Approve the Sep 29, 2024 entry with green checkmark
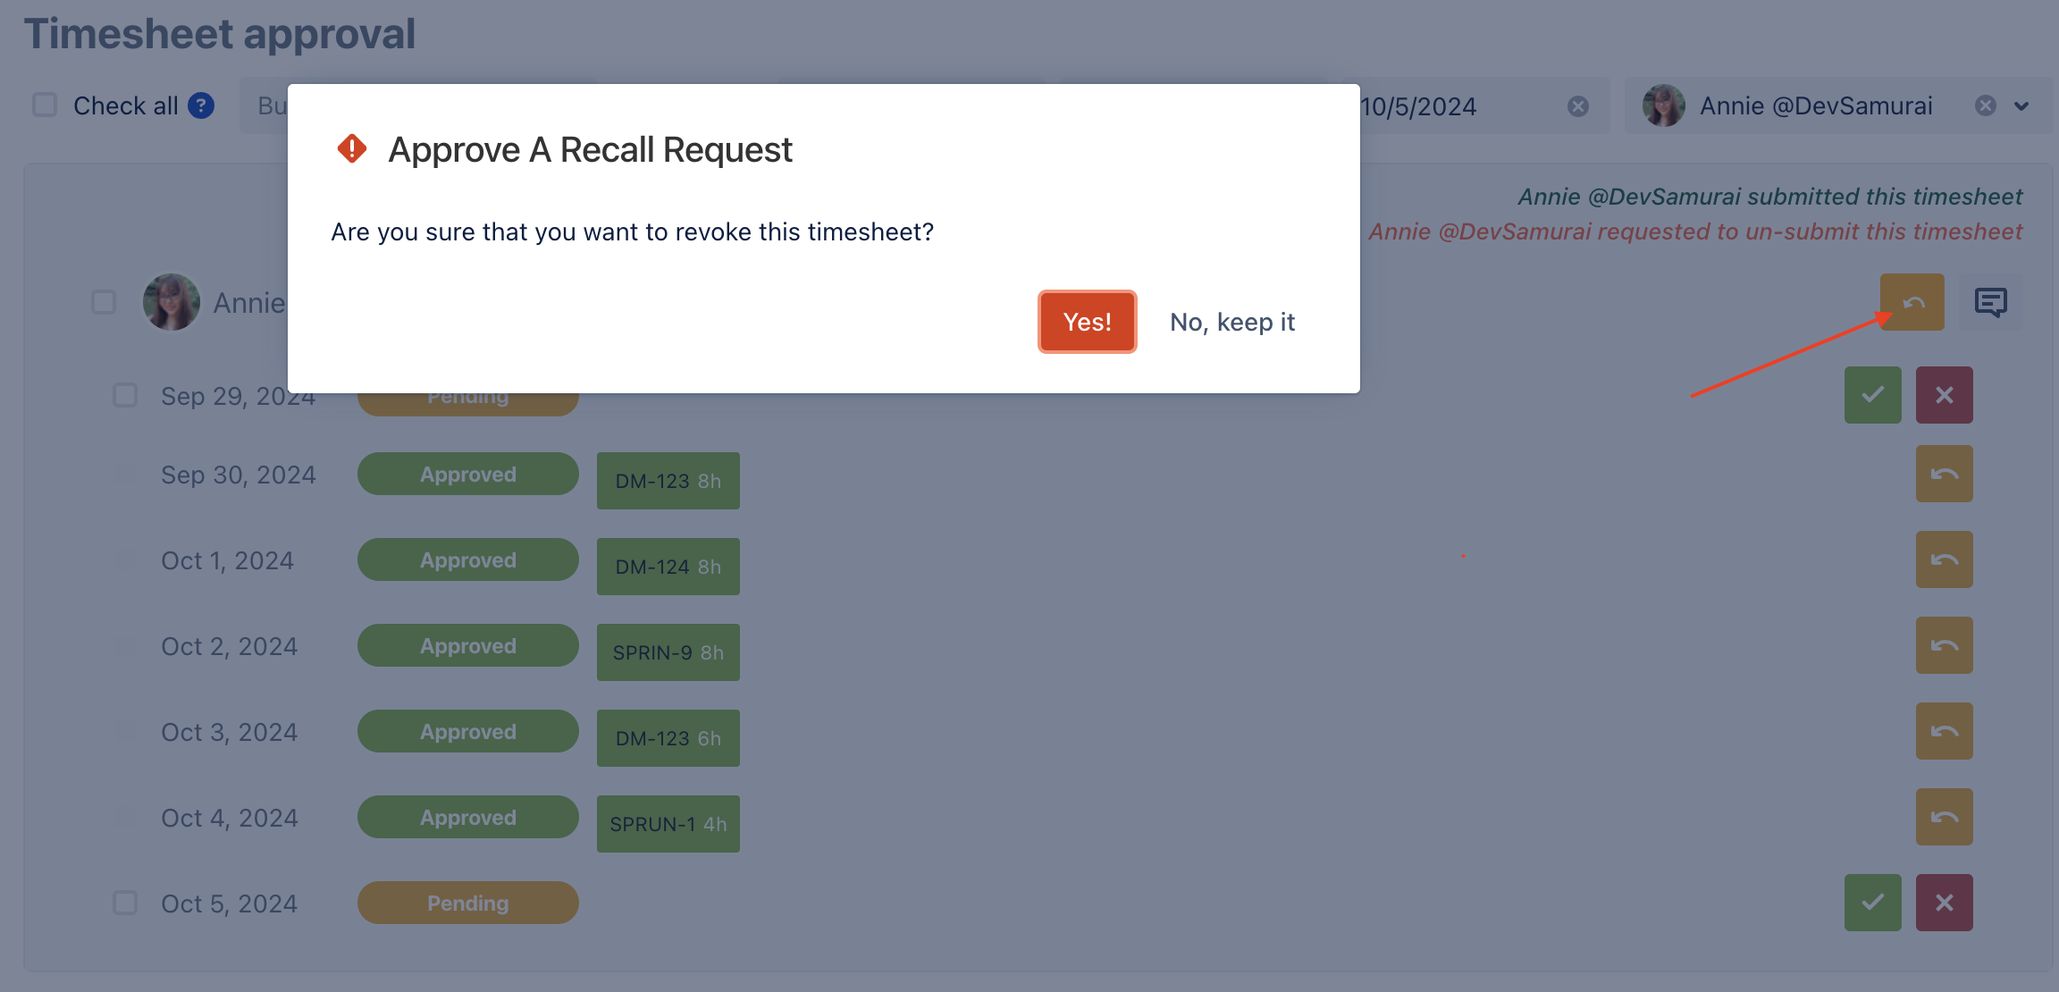Image resolution: width=2059 pixels, height=992 pixels. coord(1872,395)
